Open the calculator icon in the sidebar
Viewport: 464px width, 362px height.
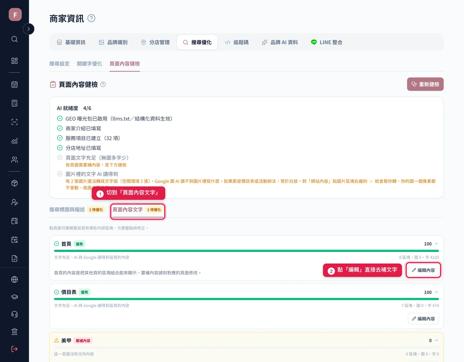tap(14, 103)
